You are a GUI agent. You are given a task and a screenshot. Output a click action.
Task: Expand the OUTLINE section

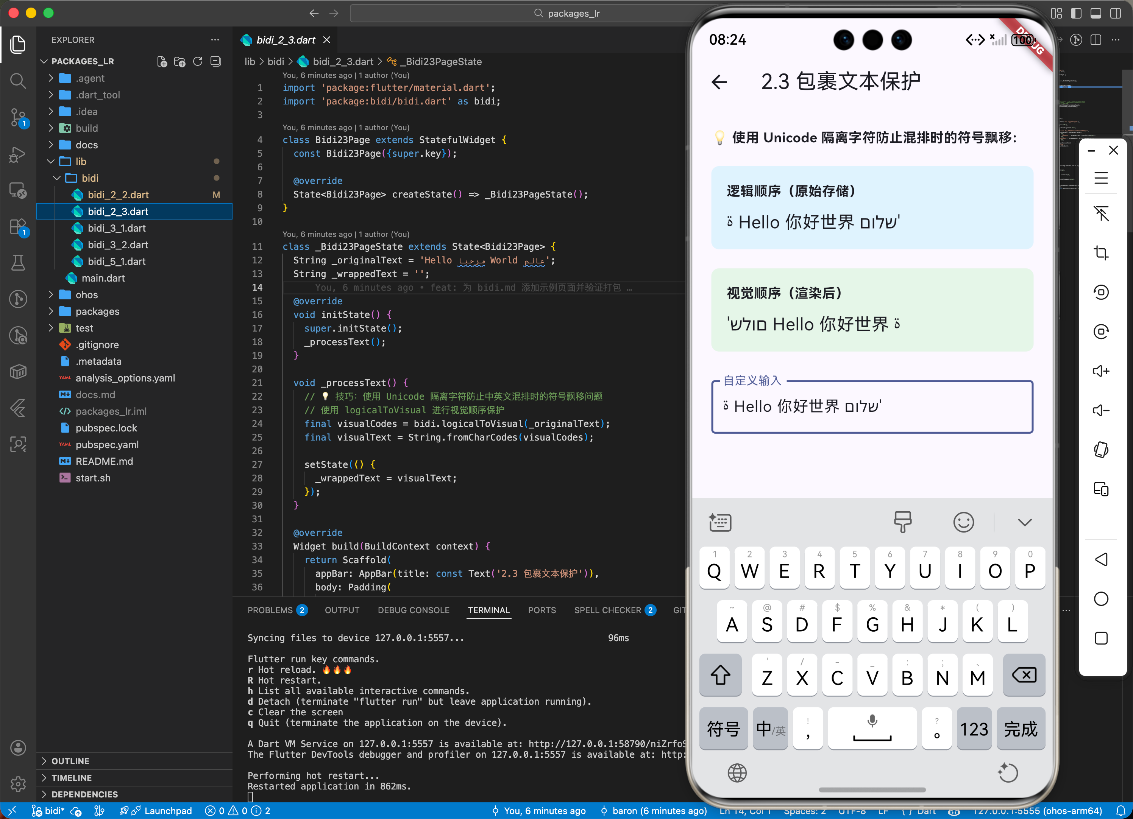click(70, 761)
